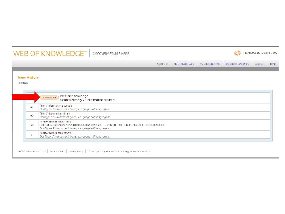This screenshot has height=214, width=285.
Task: Select the row refined by Research Areas
Action: (x=148, y=125)
